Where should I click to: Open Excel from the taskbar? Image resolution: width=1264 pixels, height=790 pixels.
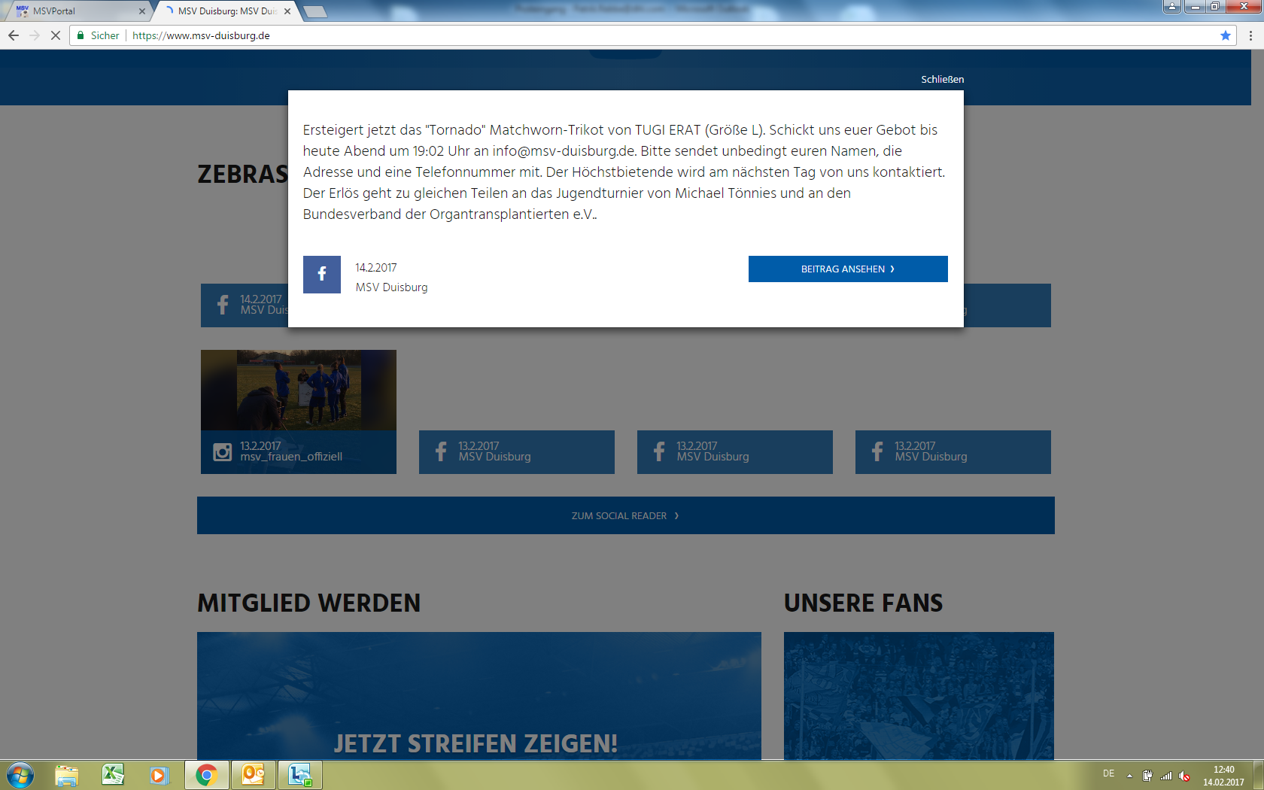(113, 774)
